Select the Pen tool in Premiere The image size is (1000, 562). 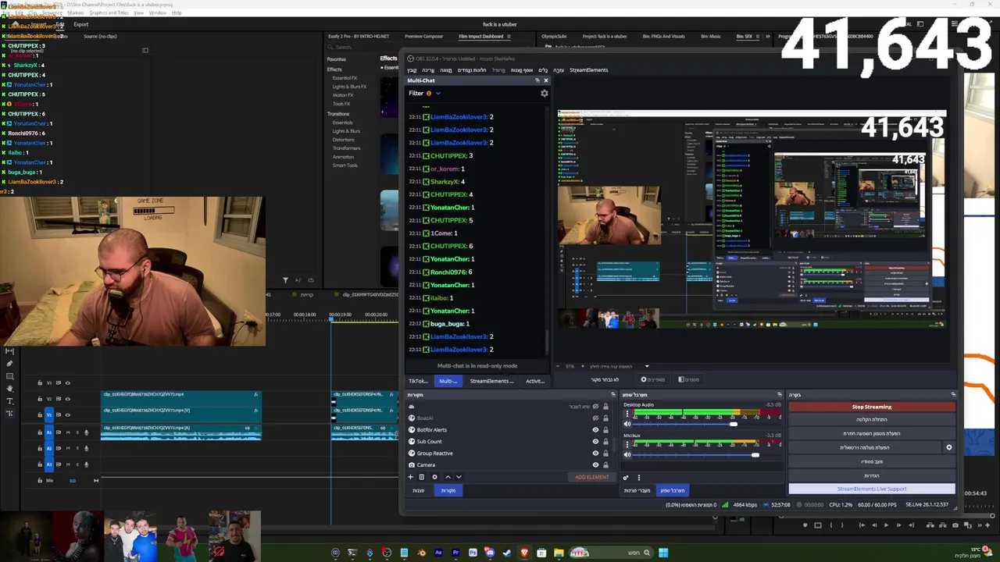point(9,364)
